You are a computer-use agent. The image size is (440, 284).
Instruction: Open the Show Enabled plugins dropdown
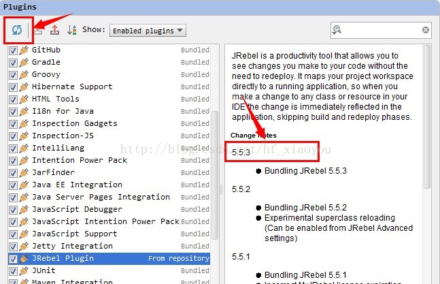pyautogui.click(x=148, y=31)
